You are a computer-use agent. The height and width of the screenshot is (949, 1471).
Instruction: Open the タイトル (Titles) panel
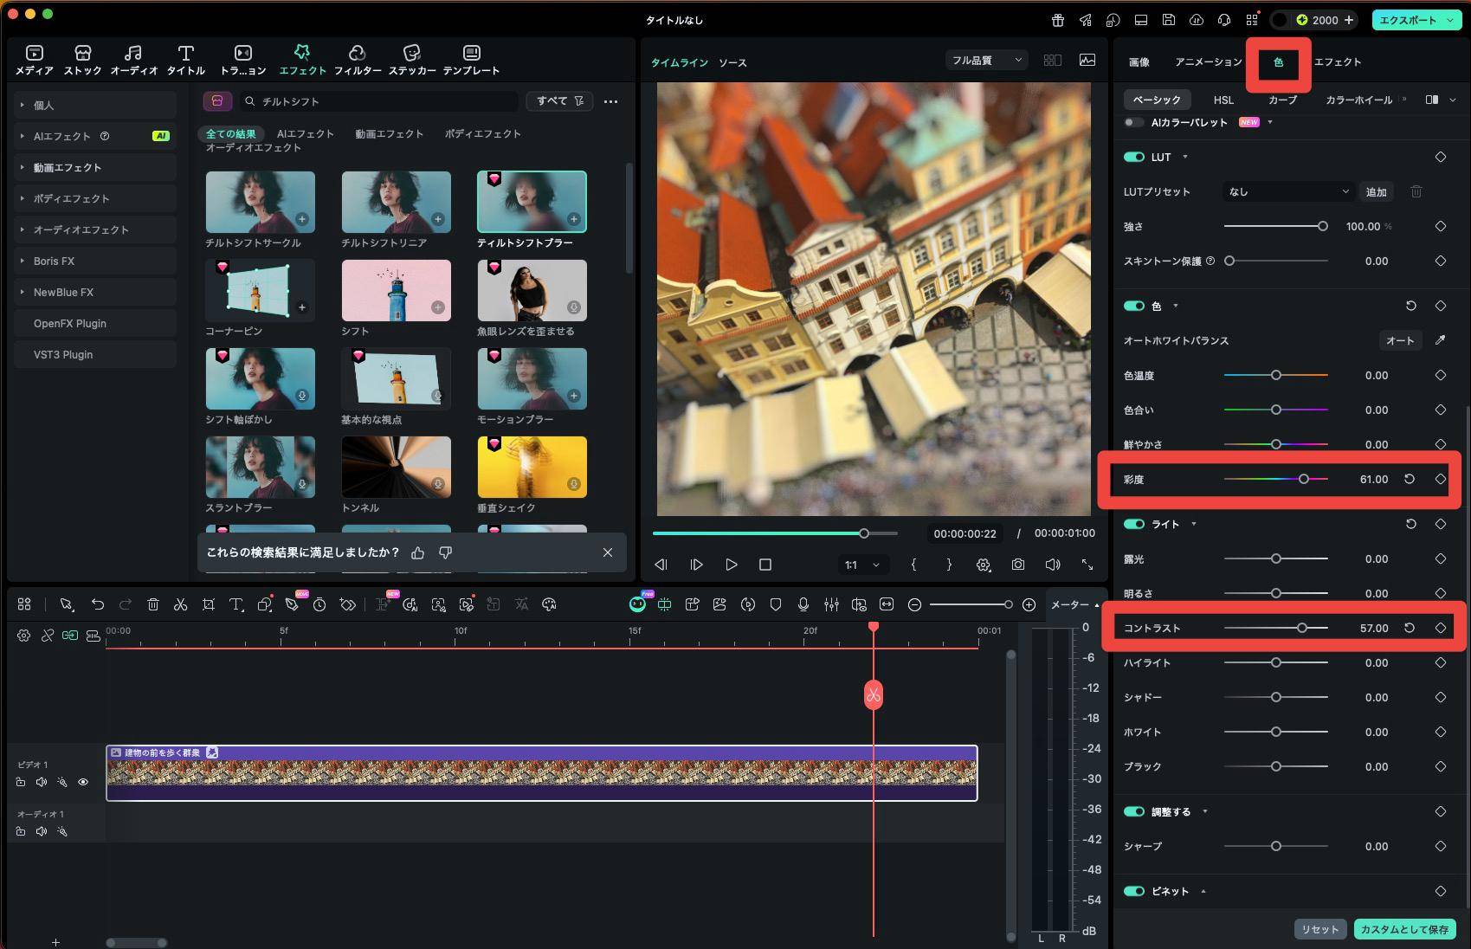pyautogui.click(x=185, y=60)
